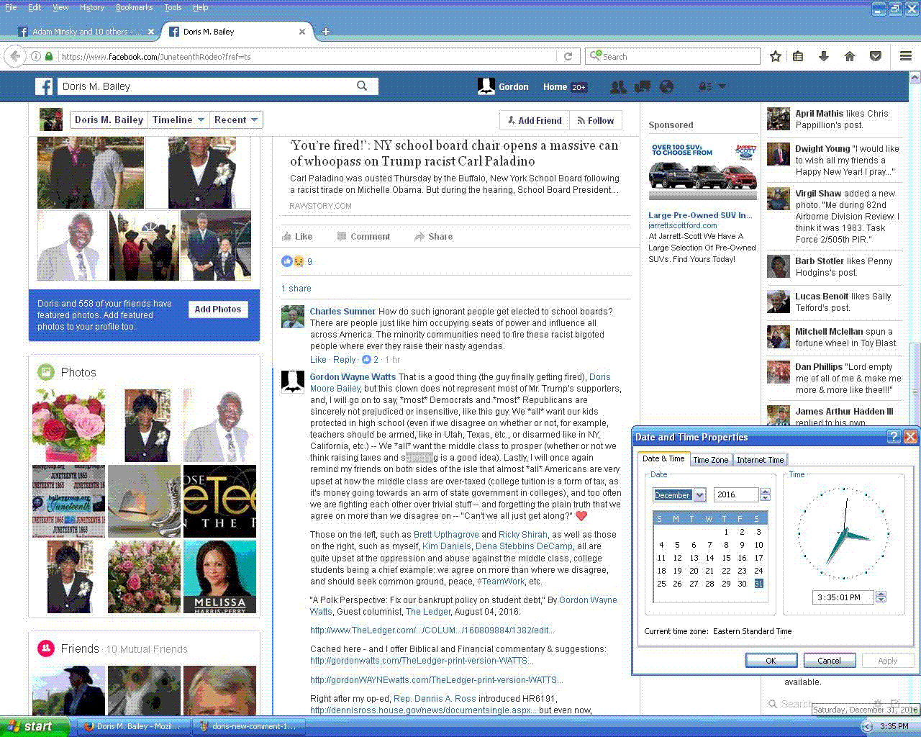921x737 pixels.
Task: Click the Facebook search magnifier icon
Action: (362, 86)
